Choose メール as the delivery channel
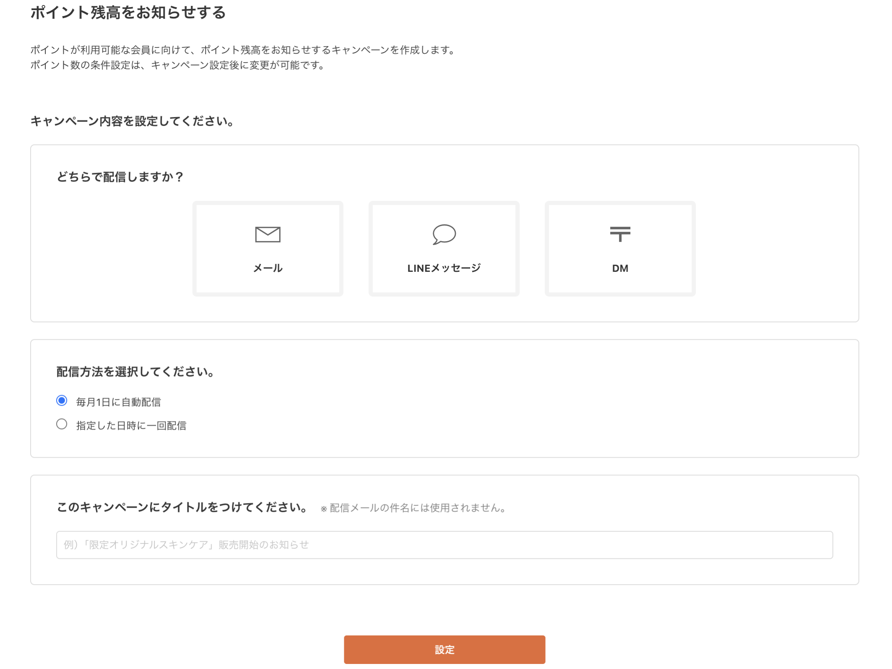Screen dimensions: 892x669 268,248
